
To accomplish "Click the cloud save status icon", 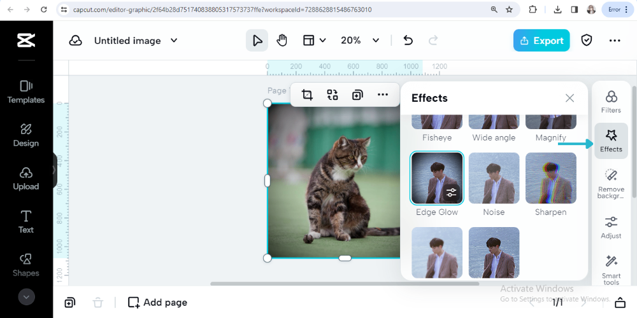I will (76, 41).
